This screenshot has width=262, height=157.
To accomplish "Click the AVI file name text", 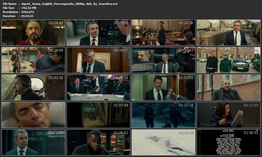I will click(x=69, y=4).
